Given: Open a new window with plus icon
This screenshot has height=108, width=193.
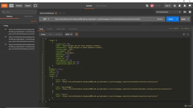Looking at the screenshot, I should (x=36, y=6).
